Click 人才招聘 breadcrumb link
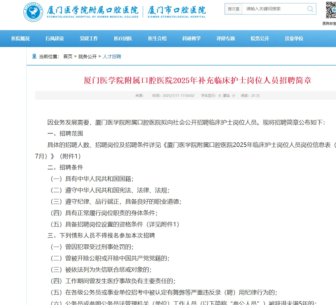Screen dimensions: 336x305 pos(112,57)
